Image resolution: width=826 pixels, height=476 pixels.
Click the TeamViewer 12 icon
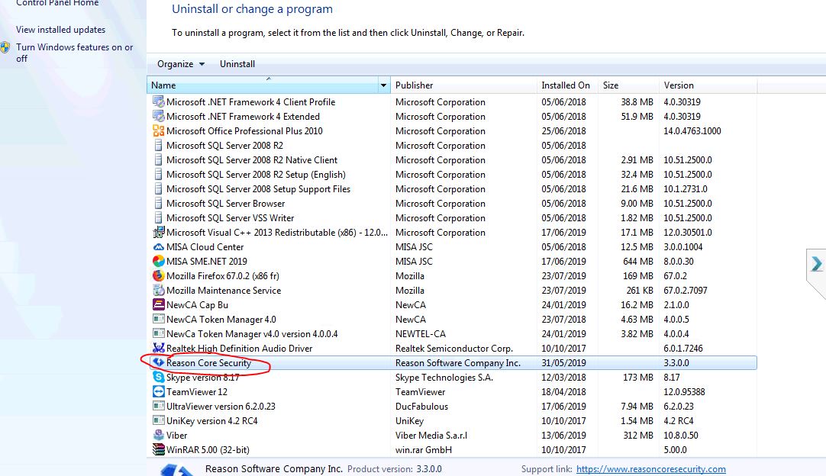158,391
